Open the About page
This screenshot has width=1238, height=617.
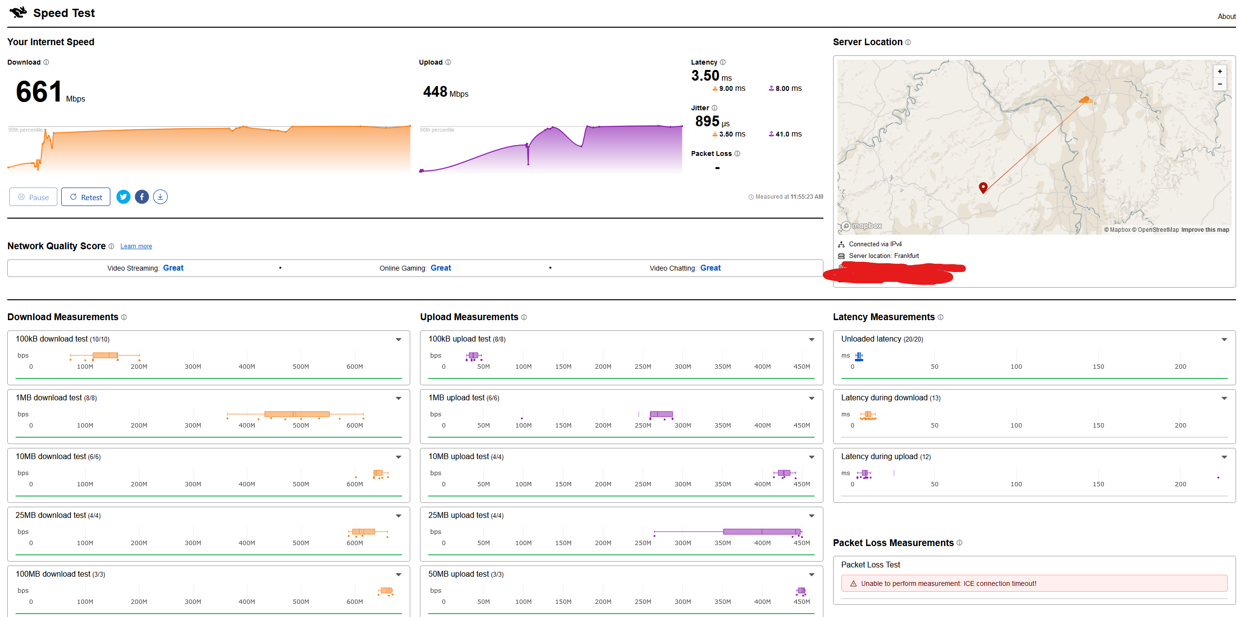pos(1227,17)
